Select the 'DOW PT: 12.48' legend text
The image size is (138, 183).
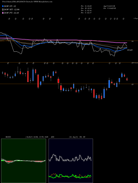click(11, 13)
